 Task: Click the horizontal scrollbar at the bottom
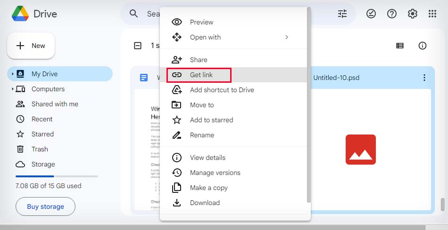pyautogui.click(x=213, y=228)
